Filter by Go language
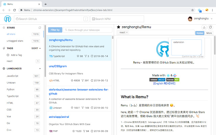The height and width of the screenshot is (135, 216). [8, 123]
